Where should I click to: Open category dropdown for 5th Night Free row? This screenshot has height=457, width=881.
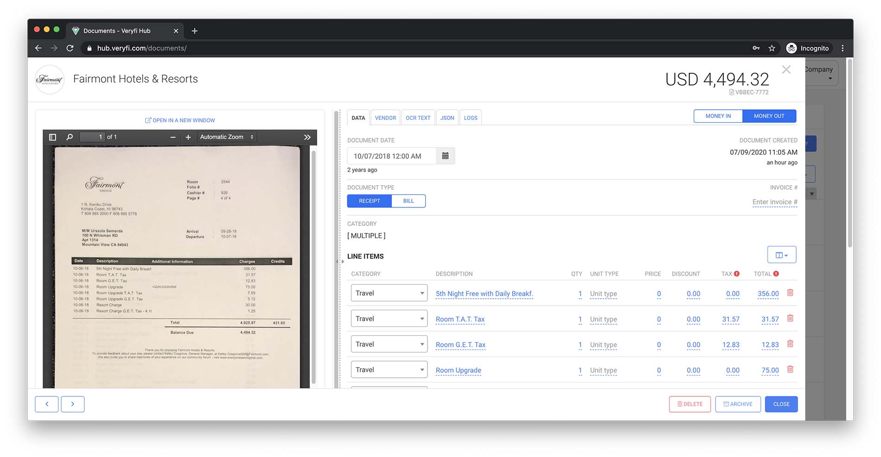pos(389,293)
